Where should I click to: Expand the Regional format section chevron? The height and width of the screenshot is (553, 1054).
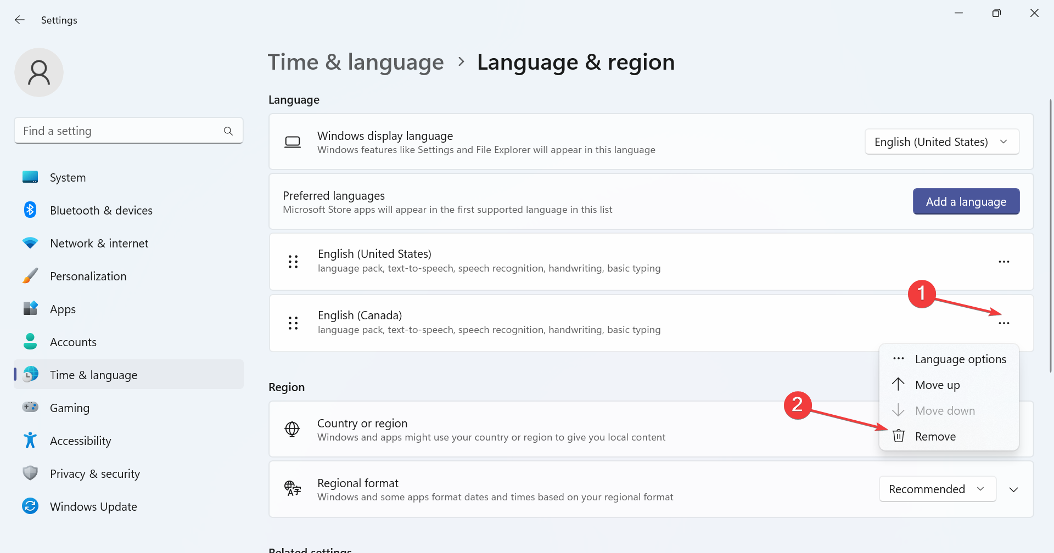tap(1014, 489)
